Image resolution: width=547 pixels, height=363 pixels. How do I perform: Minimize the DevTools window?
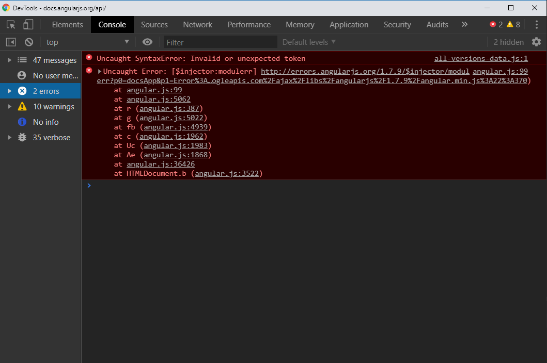(x=487, y=8)
